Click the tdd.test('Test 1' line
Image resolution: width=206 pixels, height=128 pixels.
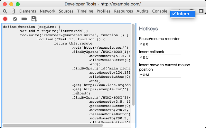(x=71, y=39)
